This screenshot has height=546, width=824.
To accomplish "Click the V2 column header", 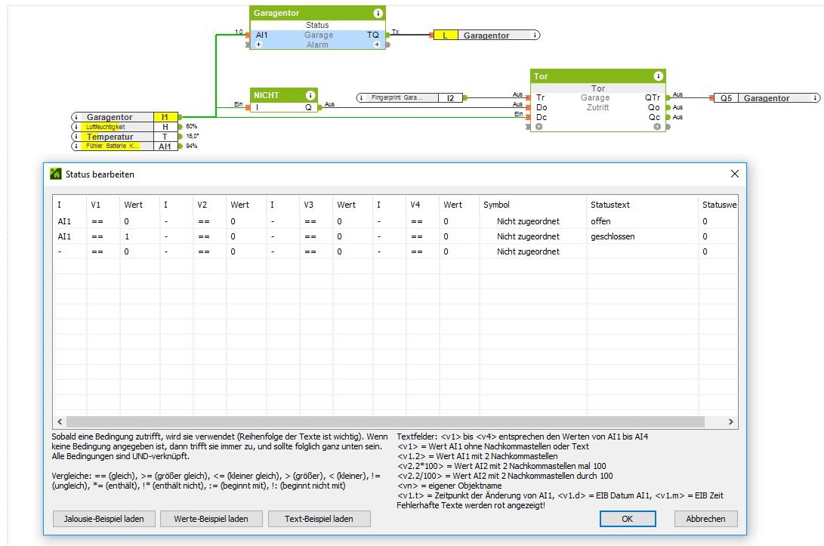I will tap(210, 205).
